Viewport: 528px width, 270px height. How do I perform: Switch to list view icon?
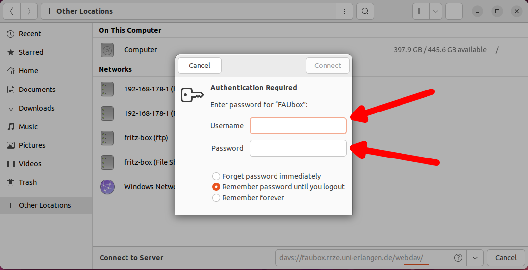pyautogui.click(x=421, y=11)
